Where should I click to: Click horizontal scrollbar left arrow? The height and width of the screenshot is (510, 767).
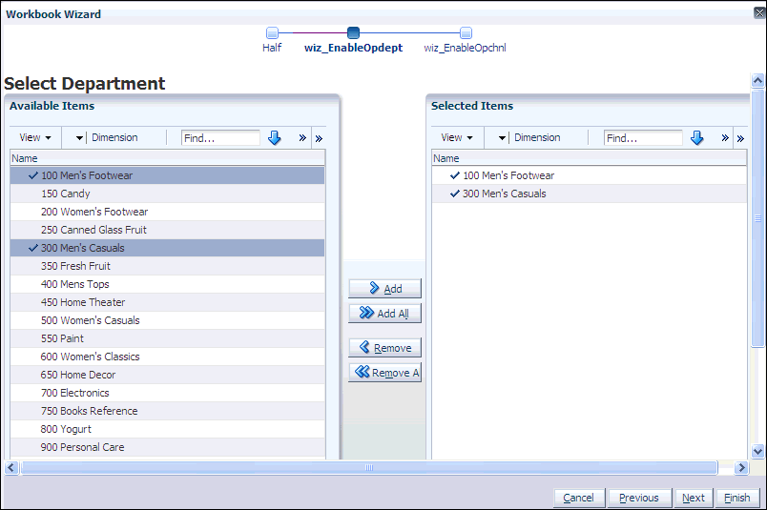tap(11, 467)
